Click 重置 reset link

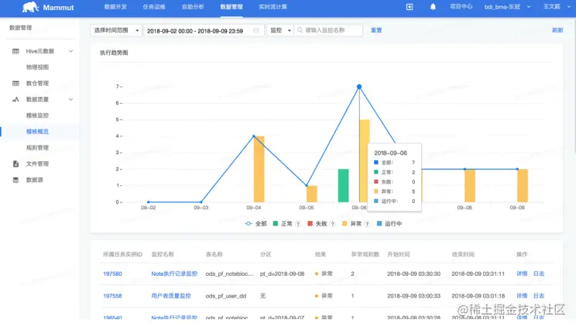pyautogui.click(x=376, y=30)
